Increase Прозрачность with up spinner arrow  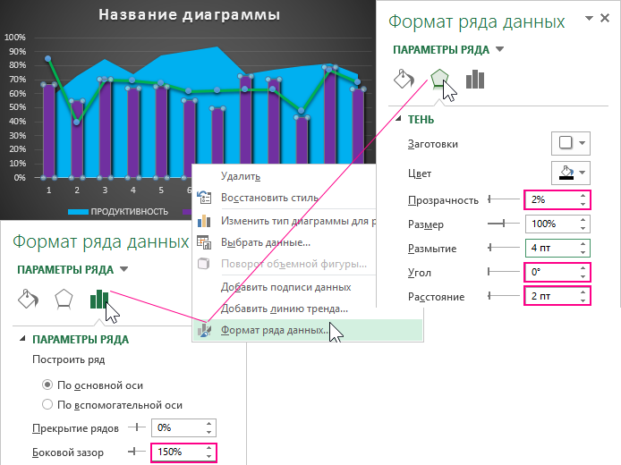(x=583, y=196)
